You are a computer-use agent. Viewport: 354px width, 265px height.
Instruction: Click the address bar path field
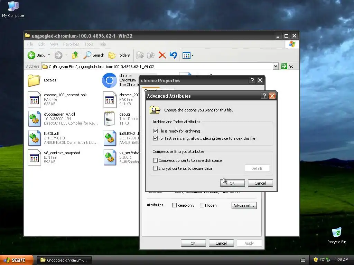[x=157, y=67]
